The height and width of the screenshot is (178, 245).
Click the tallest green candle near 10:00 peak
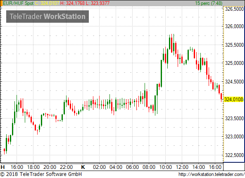click(161, 74)
